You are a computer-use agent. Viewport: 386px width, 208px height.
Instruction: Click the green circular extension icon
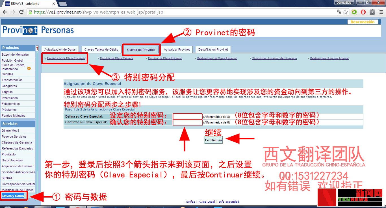(354, 12)
